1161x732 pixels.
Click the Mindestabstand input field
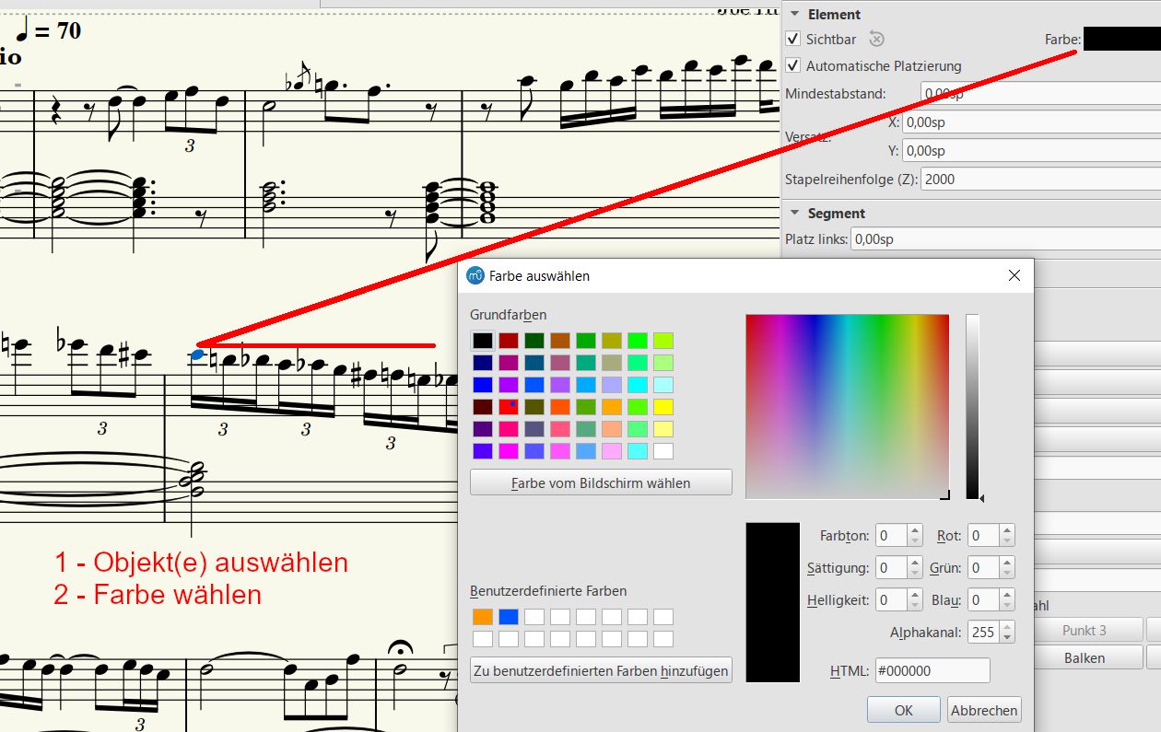coord(1040,93)
